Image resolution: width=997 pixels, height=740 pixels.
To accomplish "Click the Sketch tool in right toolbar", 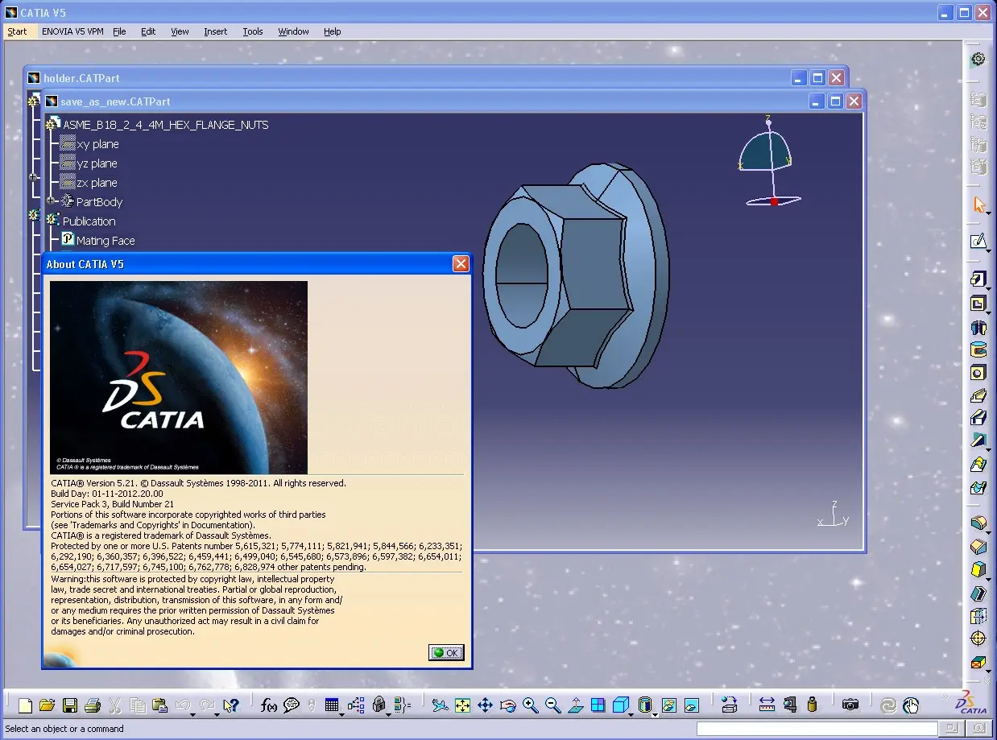I will [x=978, y=242].
